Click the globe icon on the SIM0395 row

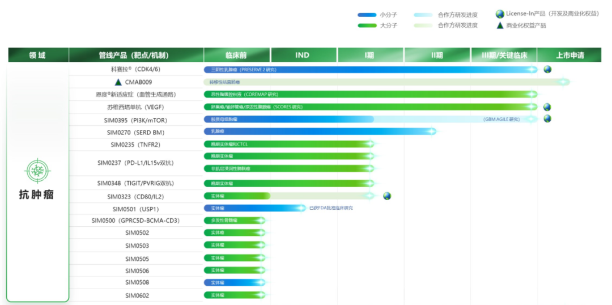(547, 119)
